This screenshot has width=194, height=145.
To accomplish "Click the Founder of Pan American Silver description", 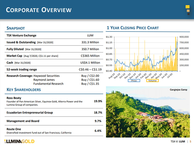I will [x=44, y=103].
